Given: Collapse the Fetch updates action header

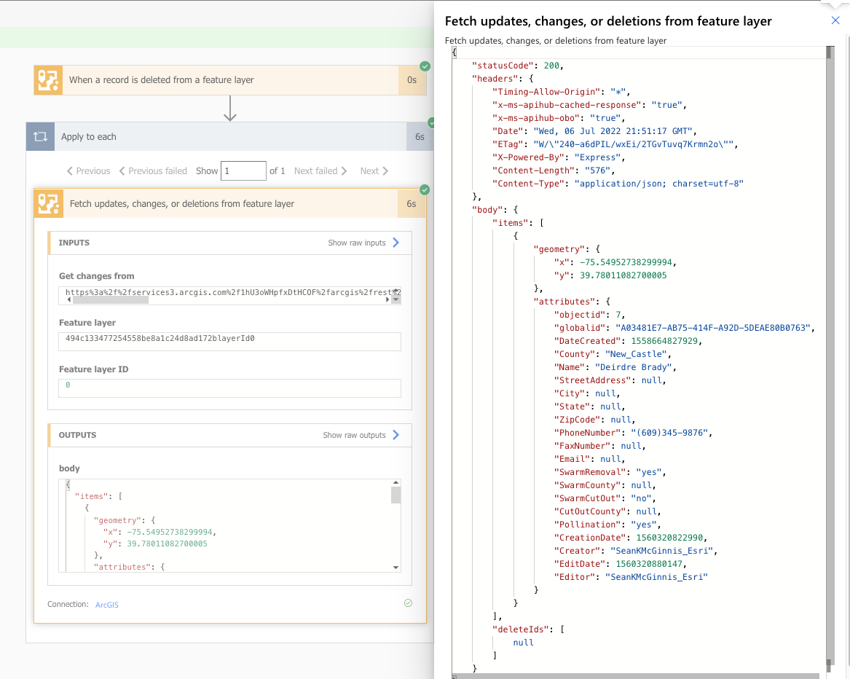Looking at the screenshot, I should (219, 204).
